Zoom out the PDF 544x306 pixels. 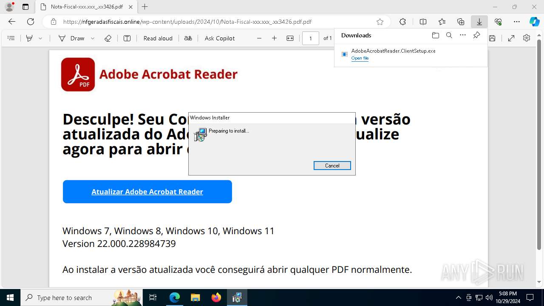(259, 38)
